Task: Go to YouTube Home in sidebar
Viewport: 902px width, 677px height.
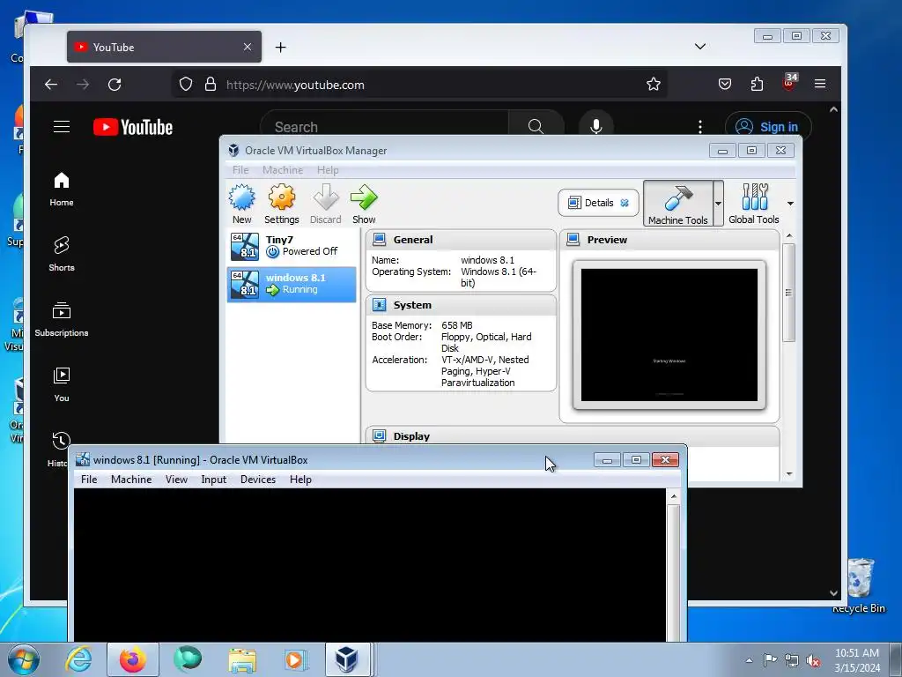Action: [x=62, y=190]
